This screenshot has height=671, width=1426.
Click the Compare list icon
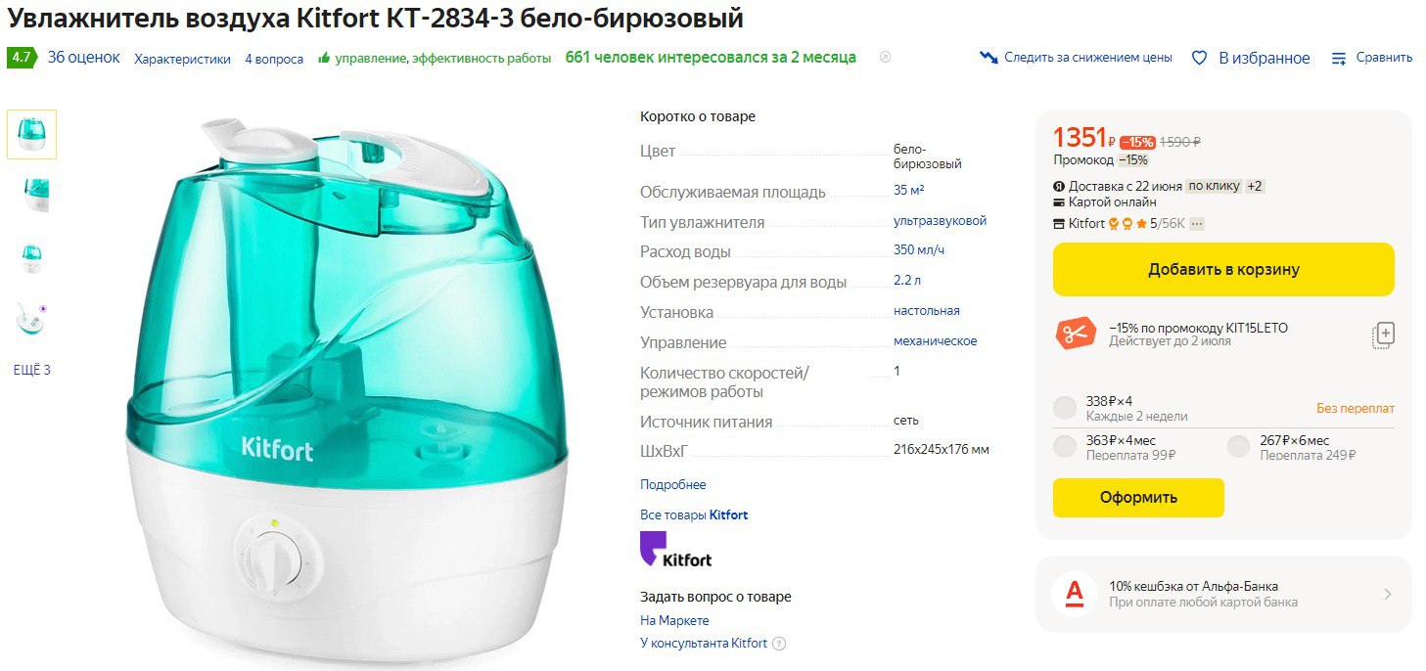coord(1339,59)
